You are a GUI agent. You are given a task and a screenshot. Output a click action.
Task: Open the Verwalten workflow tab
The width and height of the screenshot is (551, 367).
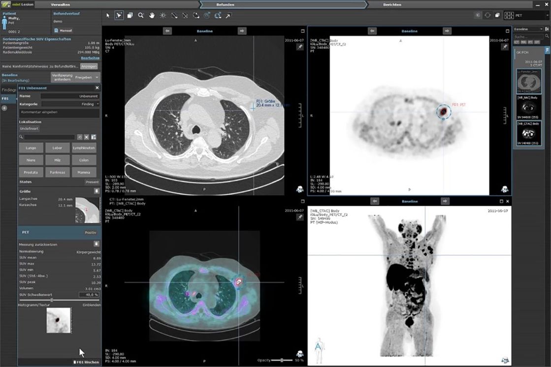61,4
